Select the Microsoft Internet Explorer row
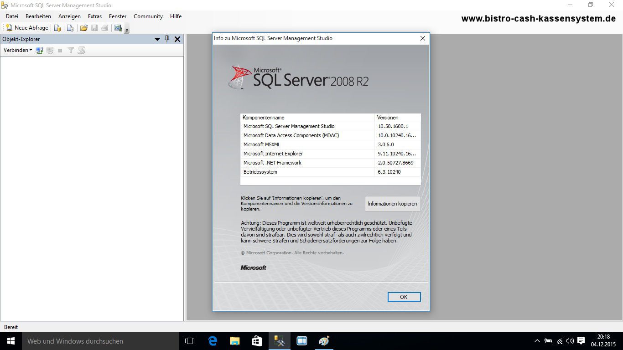623x350 pixels. coord(330,154)
